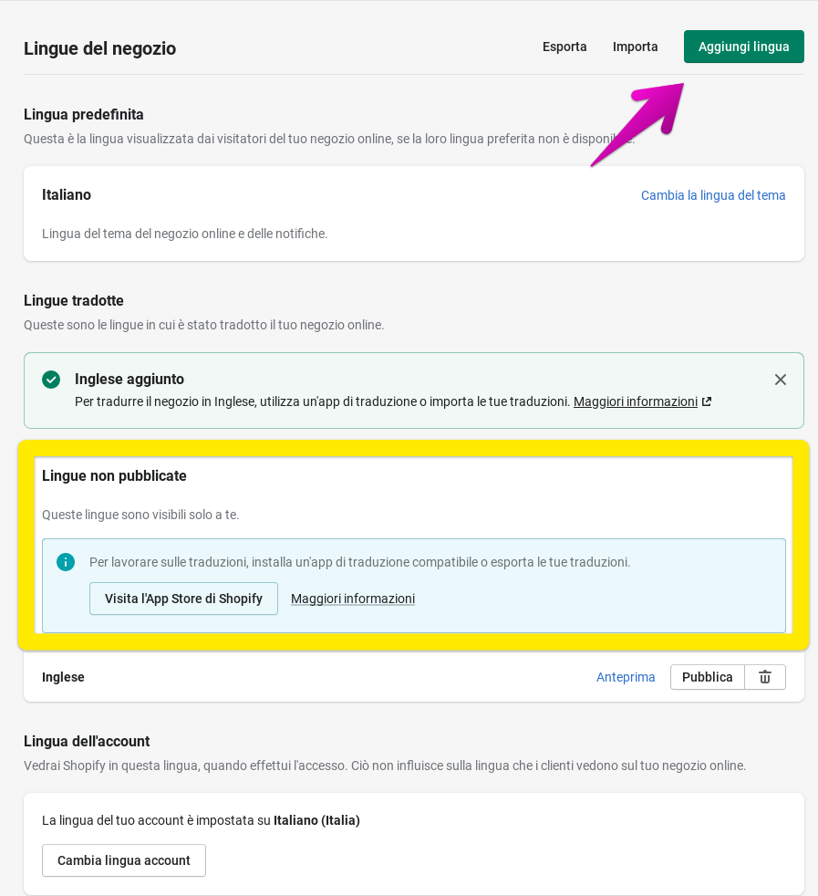
Task: Select the Italiano default language title
Action: tap(67, 194)
